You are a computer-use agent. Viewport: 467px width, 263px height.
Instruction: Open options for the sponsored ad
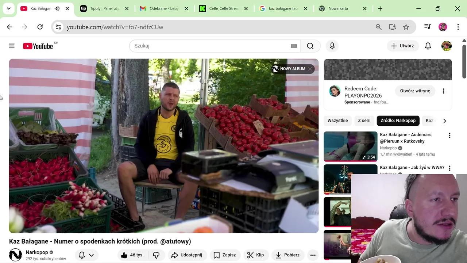443,91
